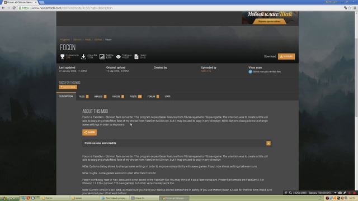Open the Images tab

(x=100, y=97)
